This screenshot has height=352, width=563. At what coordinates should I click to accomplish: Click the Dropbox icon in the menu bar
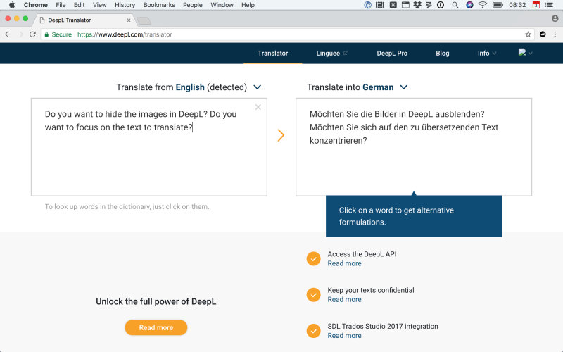417,5
